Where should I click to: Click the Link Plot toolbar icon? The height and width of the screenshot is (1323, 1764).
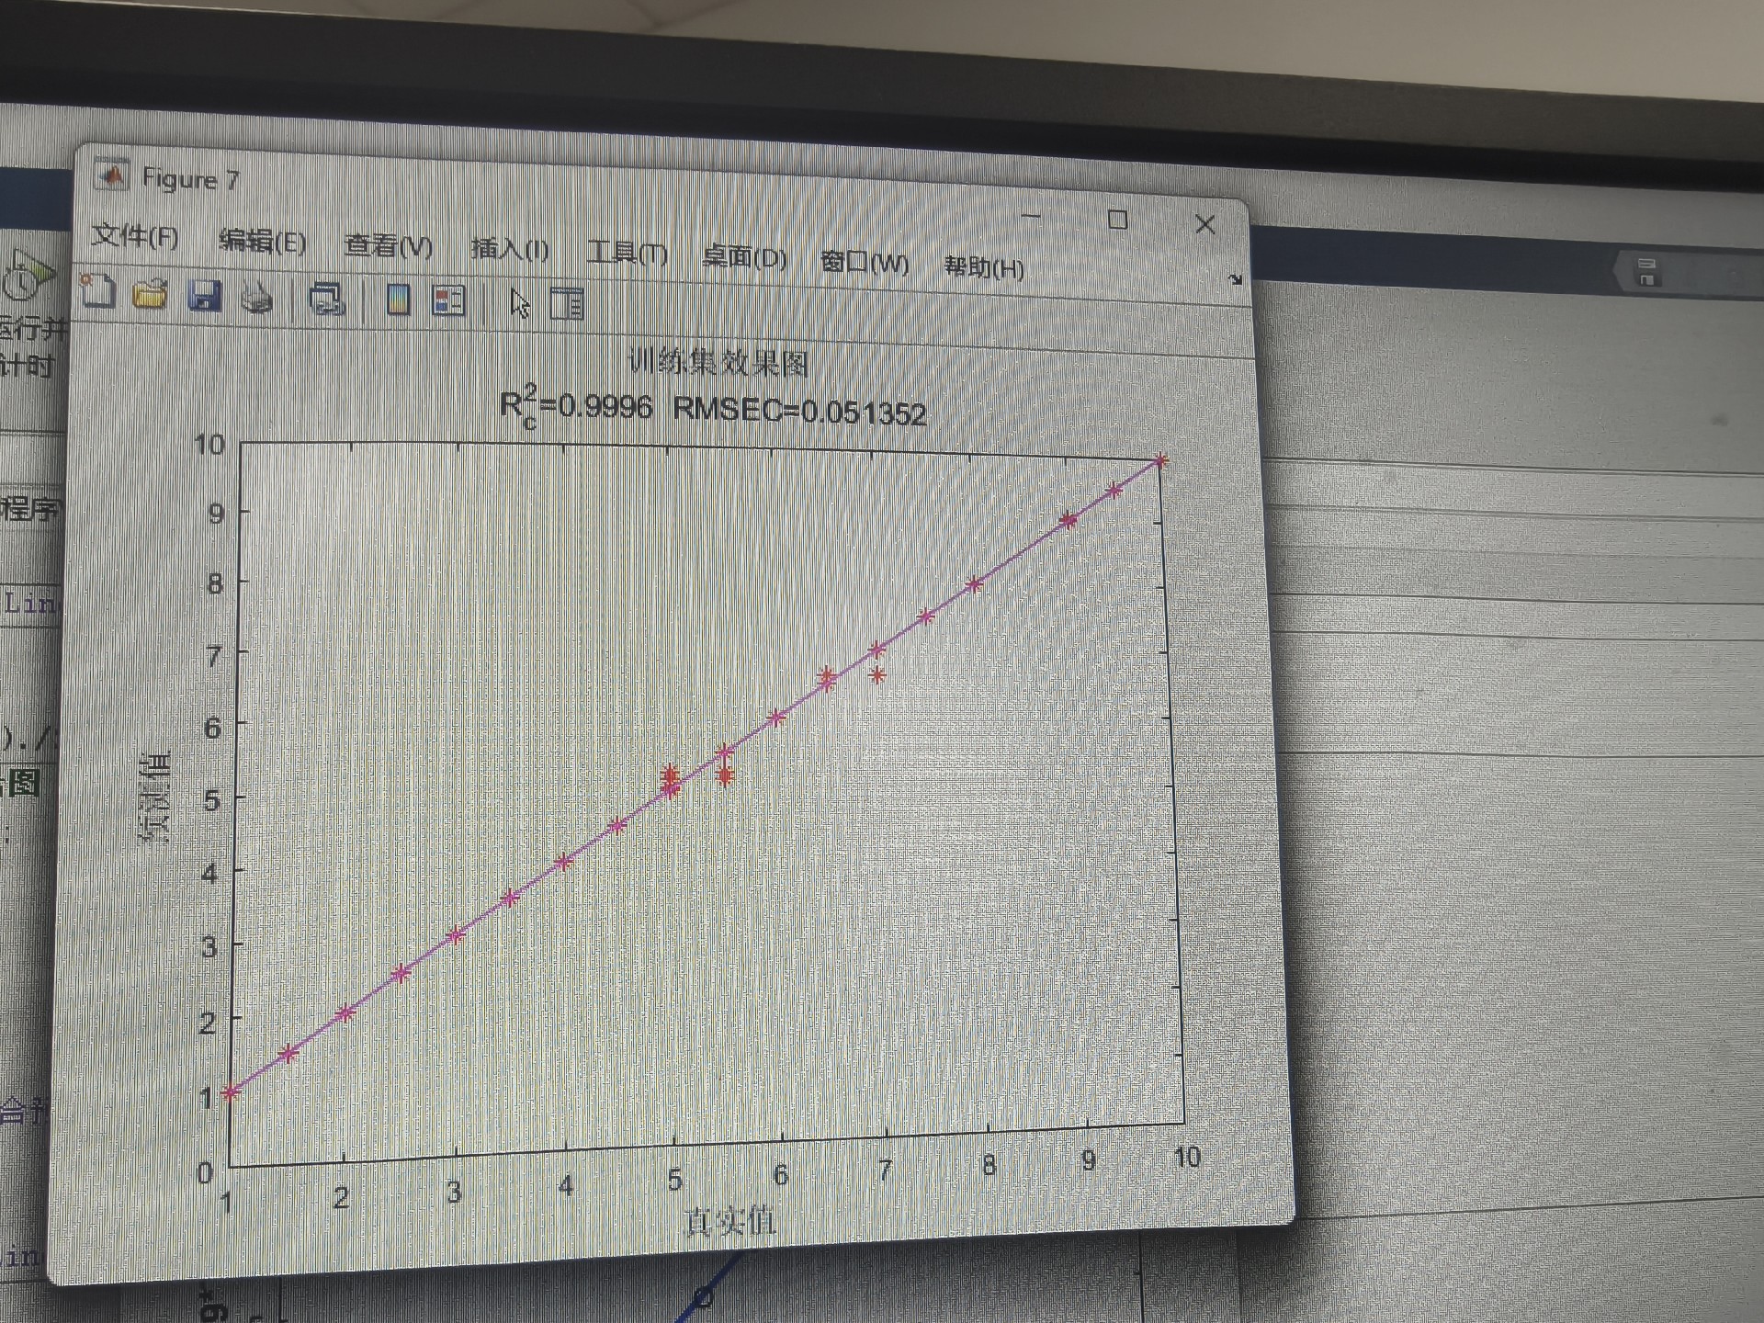pyautogui.click(x=326, y=299)
